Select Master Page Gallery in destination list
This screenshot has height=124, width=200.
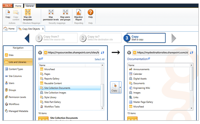[159, 102]
